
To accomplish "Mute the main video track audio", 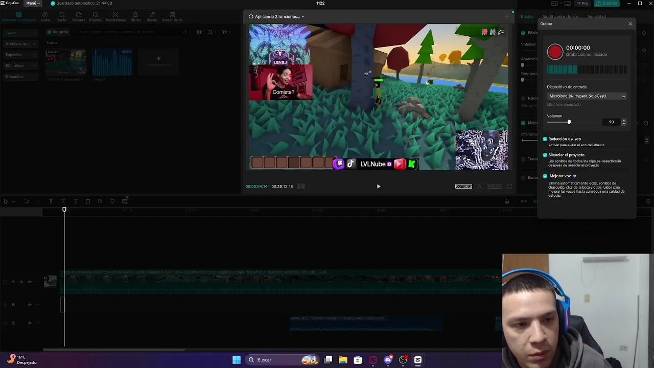I will pos(30,282).
